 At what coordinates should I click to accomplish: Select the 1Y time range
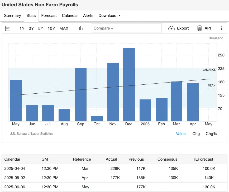(22, 28)
